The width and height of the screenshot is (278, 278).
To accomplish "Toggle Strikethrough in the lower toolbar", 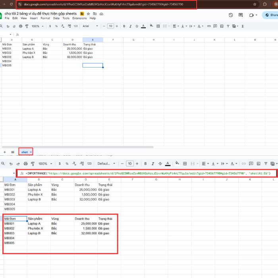I will coord(160,164).
